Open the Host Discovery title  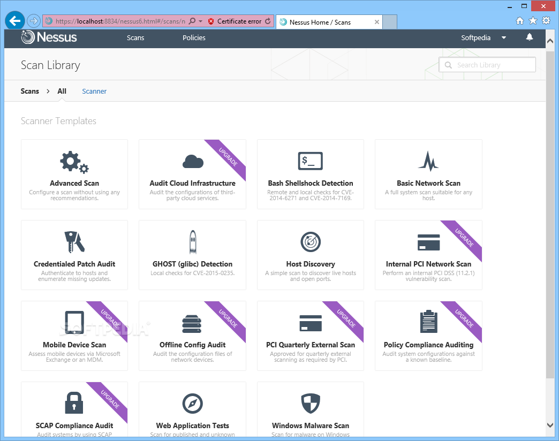pos(311,264)
